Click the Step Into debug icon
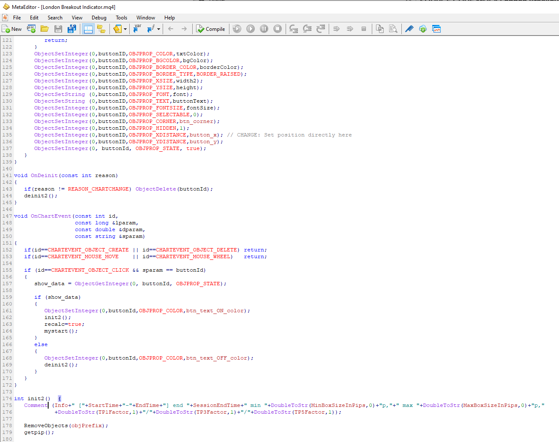The image size is (559, 442). tap(294, 29)
